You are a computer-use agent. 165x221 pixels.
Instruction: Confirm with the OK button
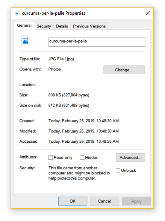(x=73, y=201)
